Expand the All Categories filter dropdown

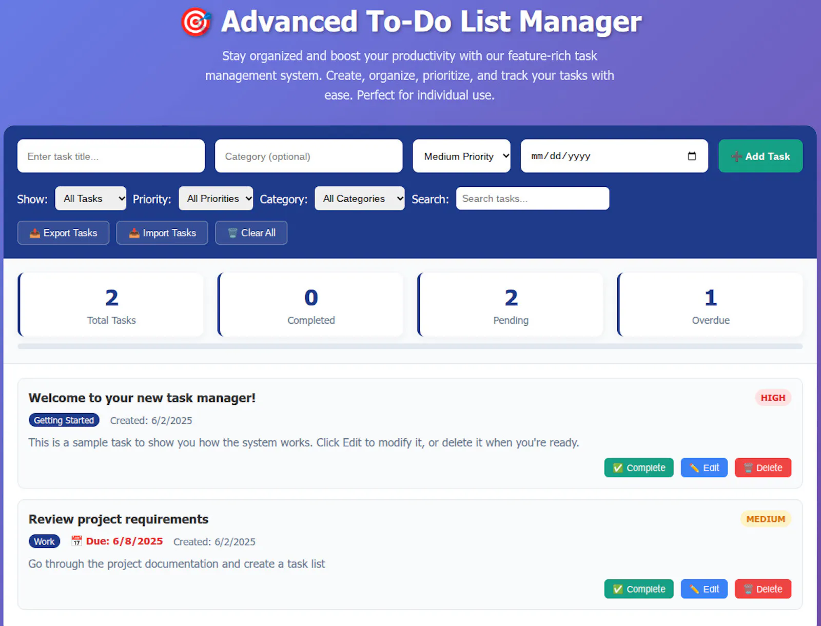(x=360, y=199)
